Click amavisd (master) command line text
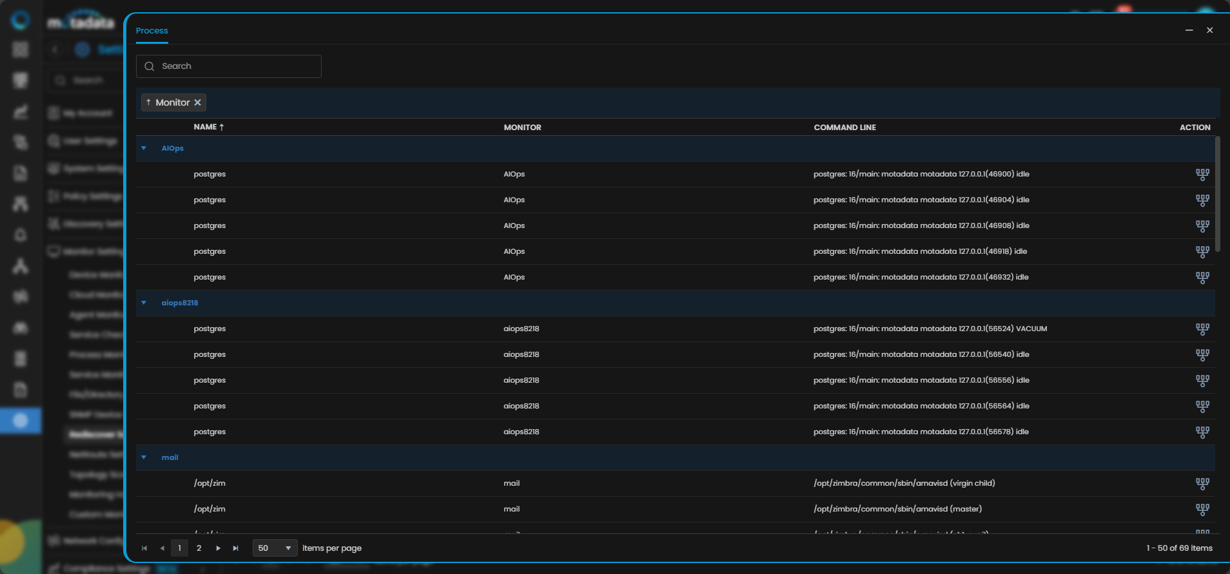 point(898,509)
